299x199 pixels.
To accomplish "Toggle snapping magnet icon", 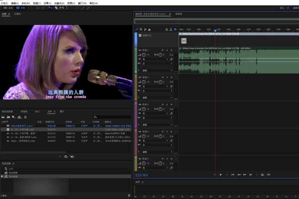I will 175,29.
